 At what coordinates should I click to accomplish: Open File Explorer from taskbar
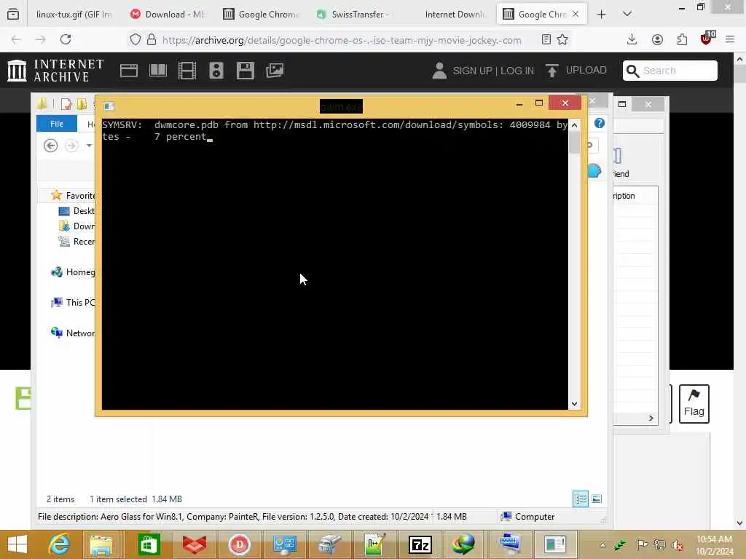tap(101, 544)
